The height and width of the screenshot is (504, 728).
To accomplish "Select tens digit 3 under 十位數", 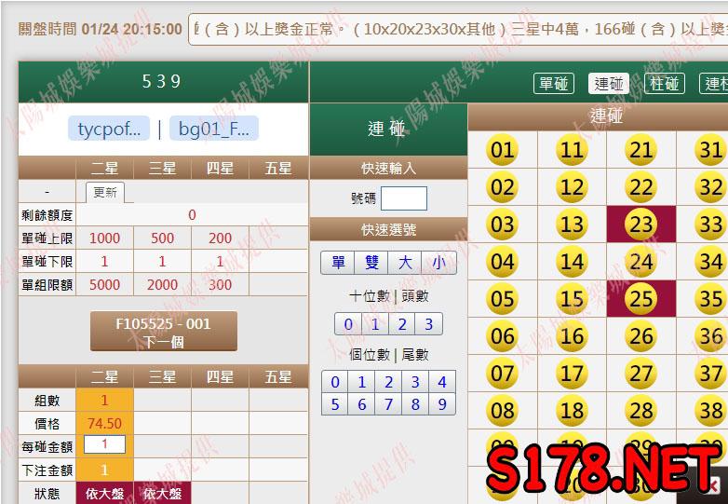I will tap(429, 324).
